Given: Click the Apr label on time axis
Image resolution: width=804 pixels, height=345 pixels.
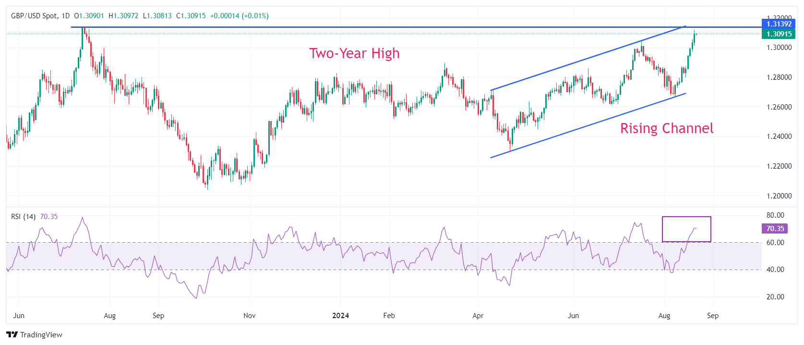Looking at the screenshot, I should [478, 316].
